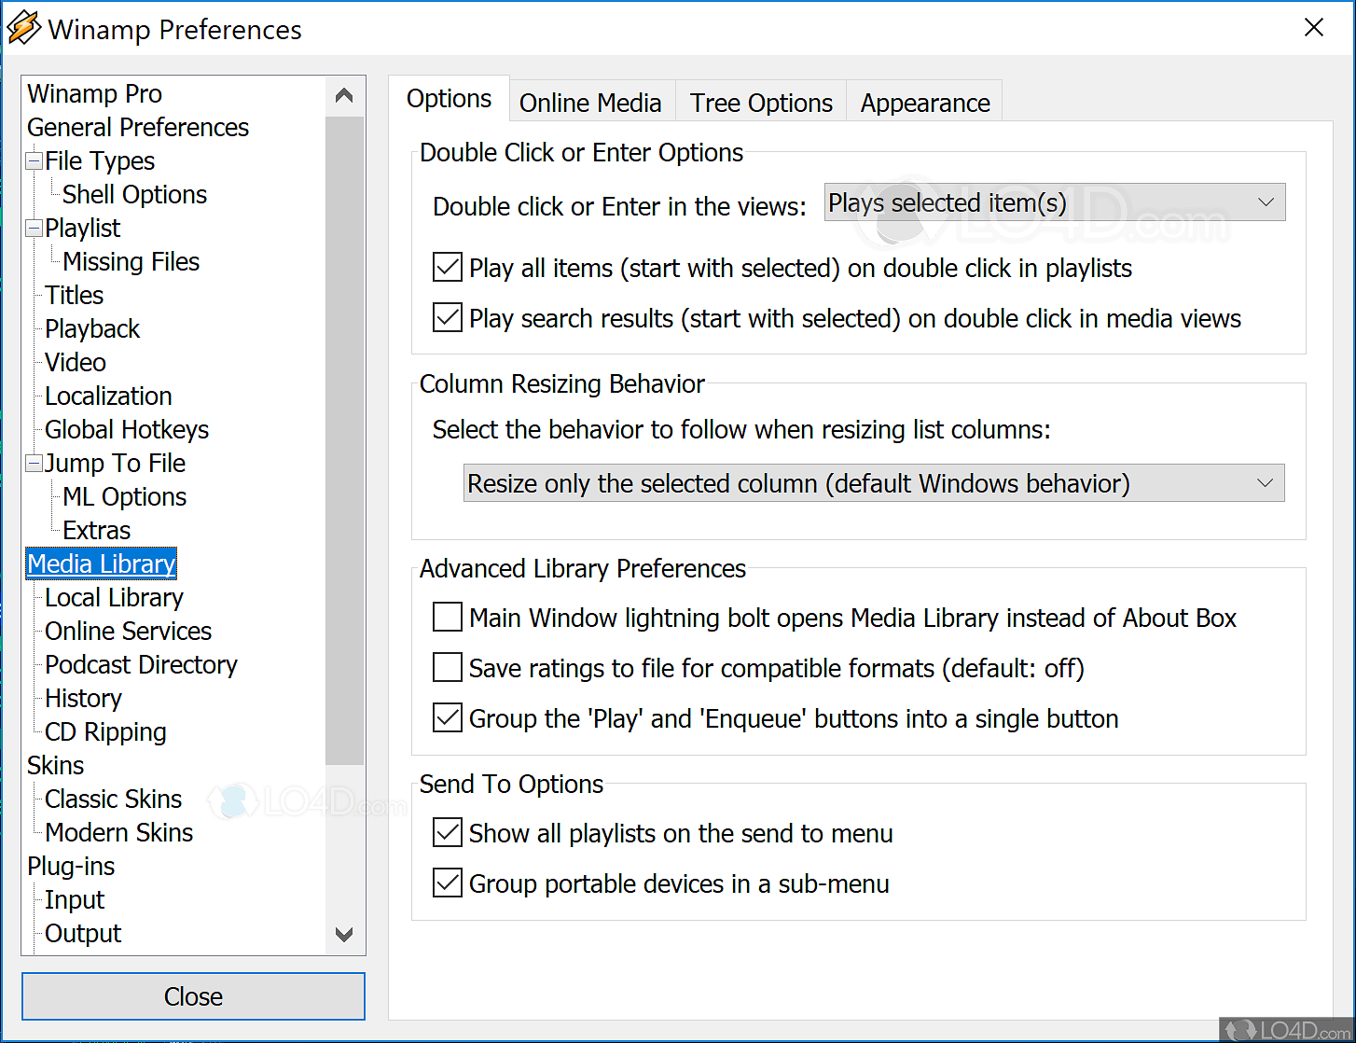Collapse the Playlist tree node
The height and width of the screenshot is (1043, 1356).
click(35, 229)
